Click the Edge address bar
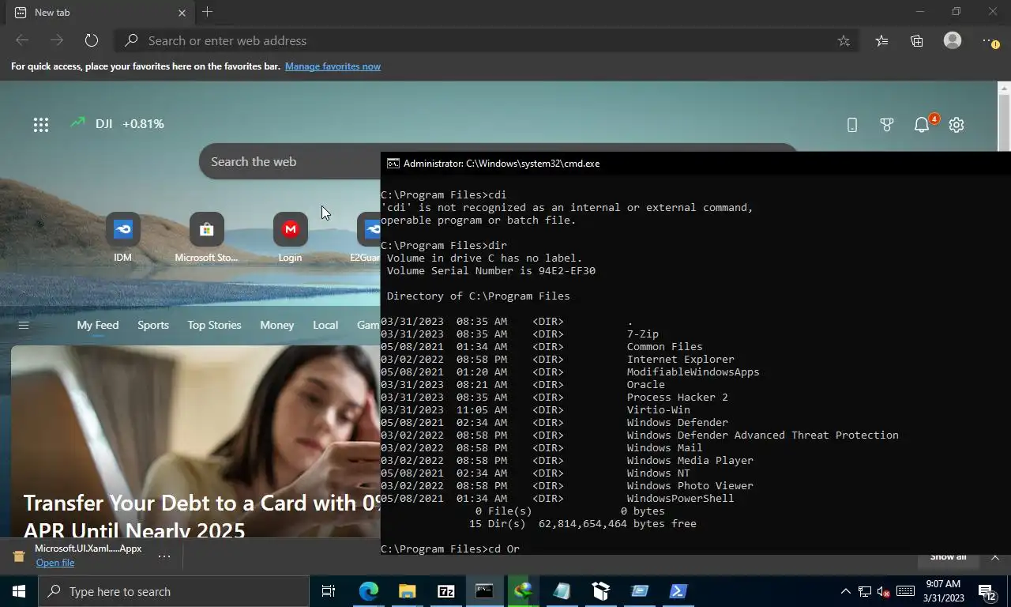Viewport: 1011px width, 607px height. (487, 40)
